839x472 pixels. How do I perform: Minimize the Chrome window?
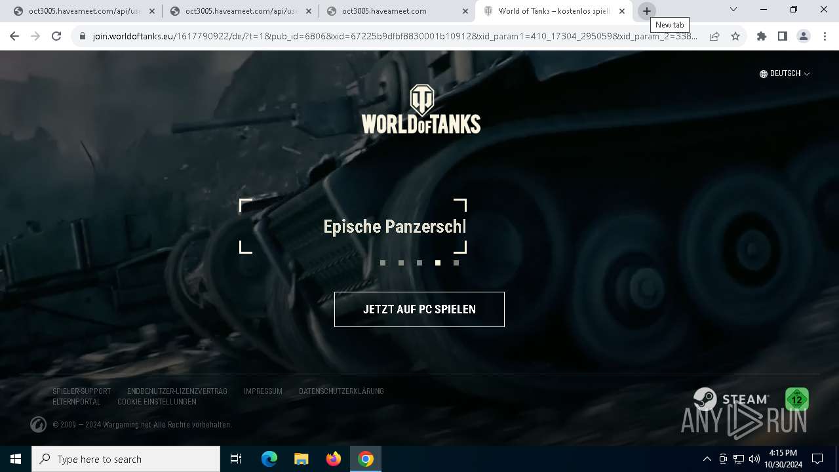pyautogui.click(x=764, y=9)
